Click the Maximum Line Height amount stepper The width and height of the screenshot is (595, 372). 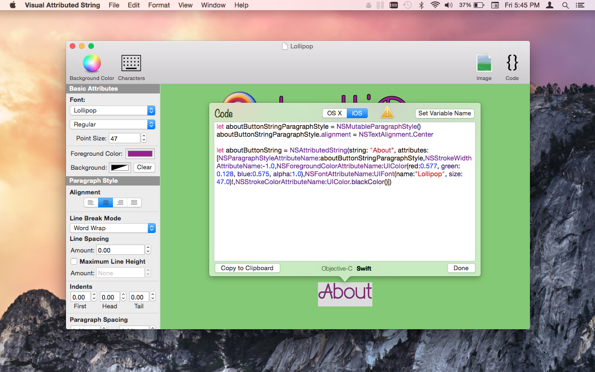pos(148,273)
